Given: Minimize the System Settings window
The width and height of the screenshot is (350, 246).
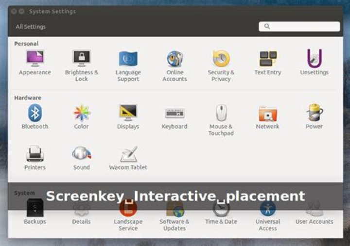Looking at the screenshot, I should pos(21,11).
